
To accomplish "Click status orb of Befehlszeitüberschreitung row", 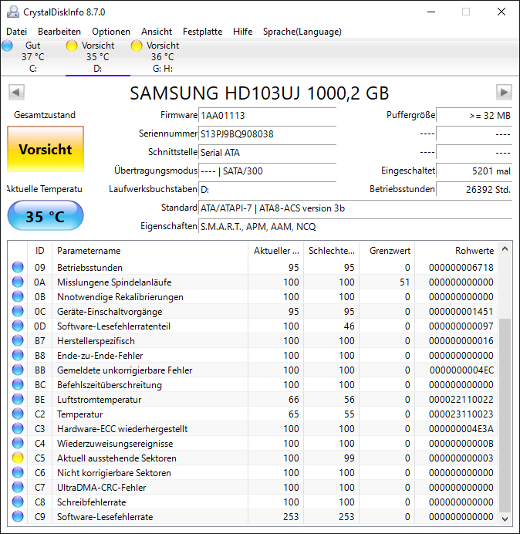I will coord(18,384).
